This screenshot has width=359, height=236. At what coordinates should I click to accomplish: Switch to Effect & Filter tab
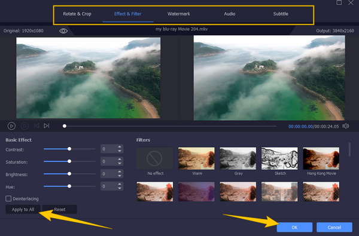point(128,14)
